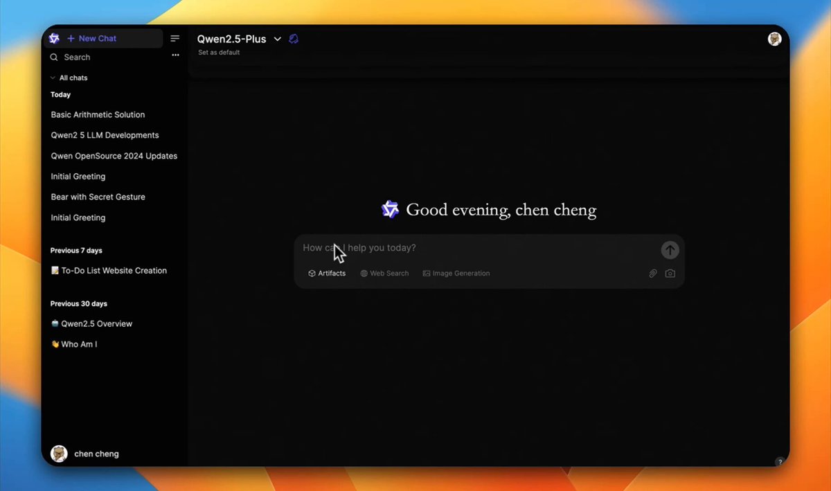831x491 pixels.
Task: Click Set as default link
Action: [219, 53]
